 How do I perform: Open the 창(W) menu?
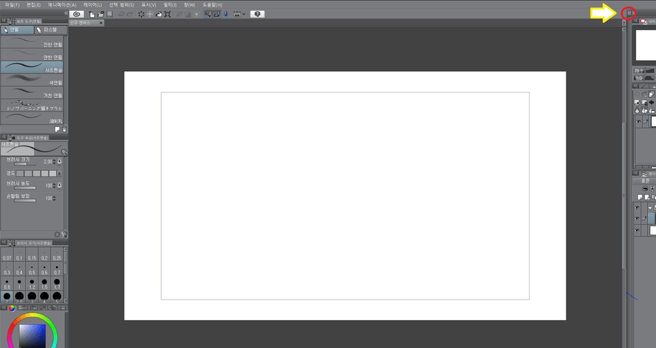(189, 5)
